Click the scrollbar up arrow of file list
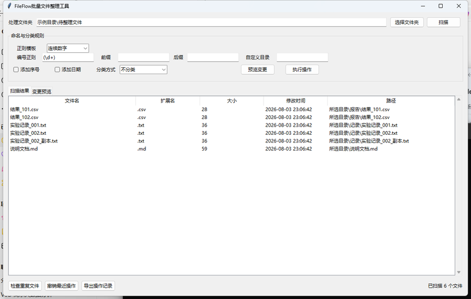471x299 pixels. (459, 99)
